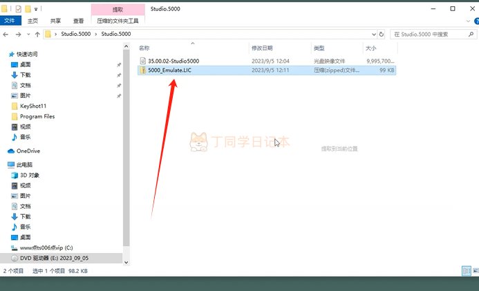
Task: Open 视频 under Quick access
Action: click(25, 126)
